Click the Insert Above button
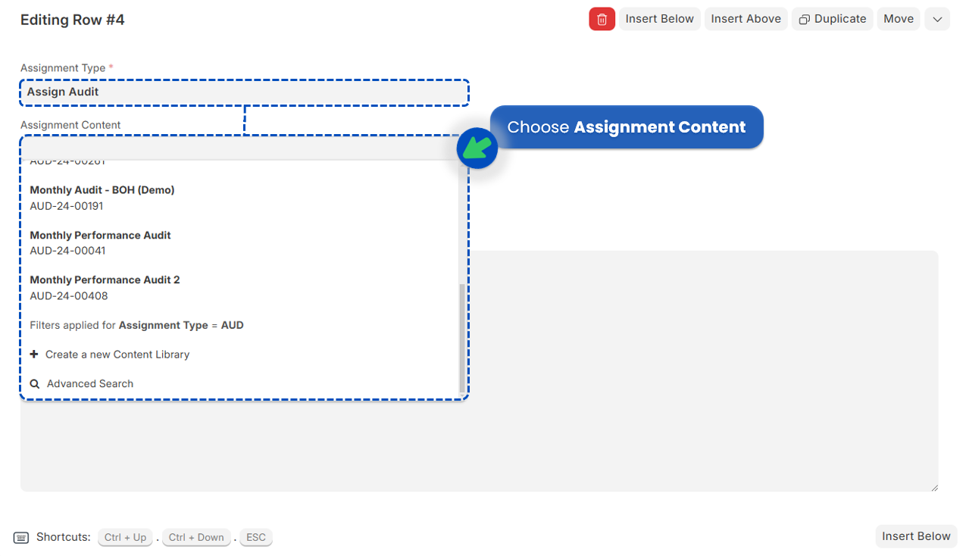Viewport: 969px width, 556px height. click(746, 18)
